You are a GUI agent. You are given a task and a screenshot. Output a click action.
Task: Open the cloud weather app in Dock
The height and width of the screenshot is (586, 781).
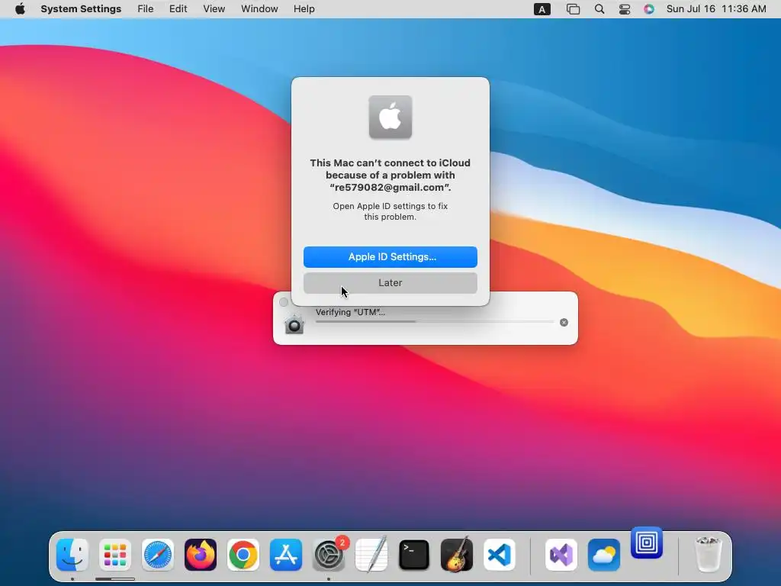coord(604,555)
